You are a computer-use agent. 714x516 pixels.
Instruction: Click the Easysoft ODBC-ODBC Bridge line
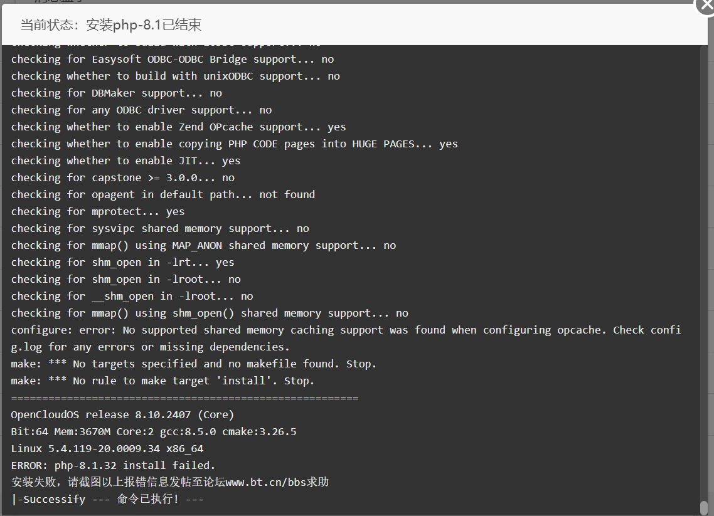click(172, 59)
